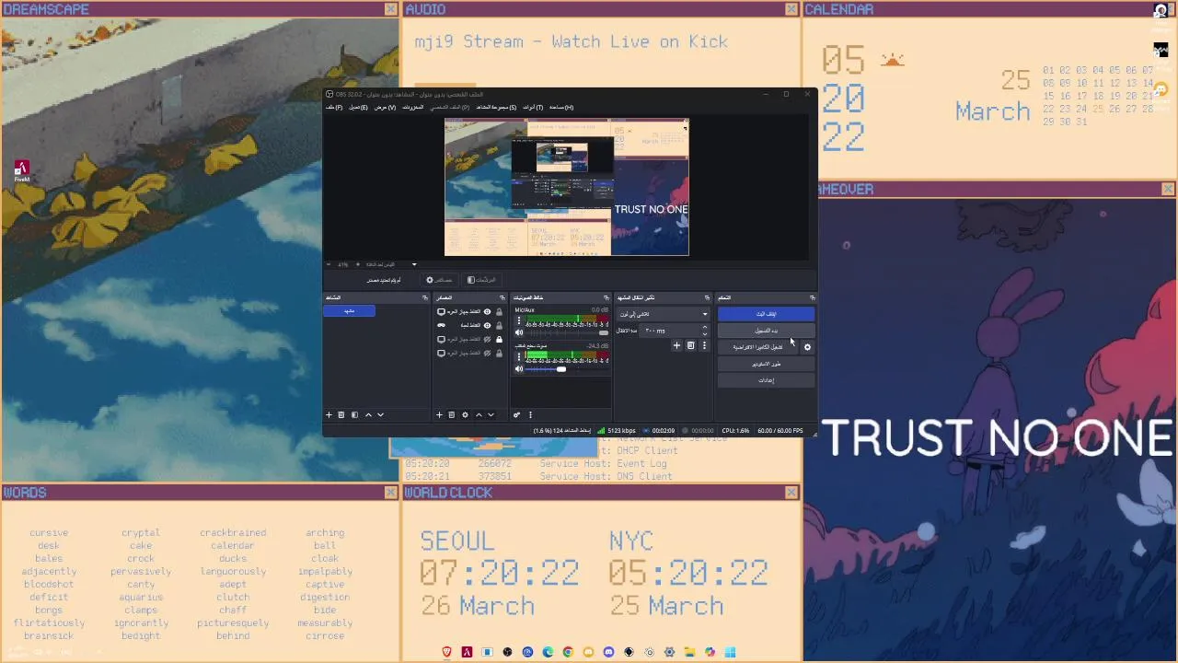Select the blue scene item in Scenes list
The image size is (1178, 663).
[349, 310]
